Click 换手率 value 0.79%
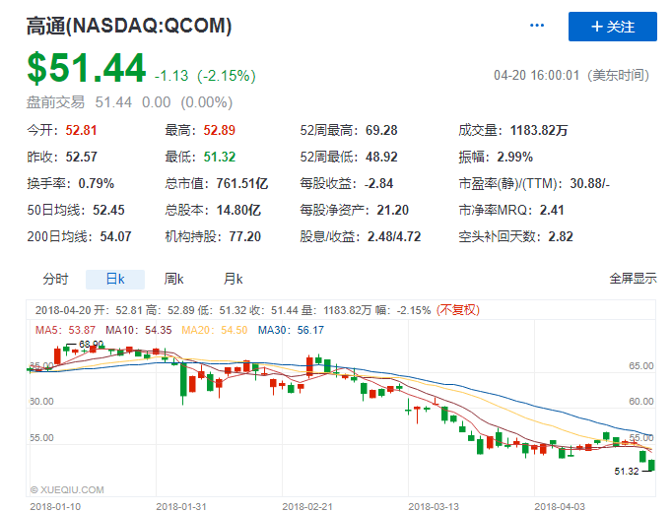This screenshot has height=512, width=672. (x=96, y=184)
